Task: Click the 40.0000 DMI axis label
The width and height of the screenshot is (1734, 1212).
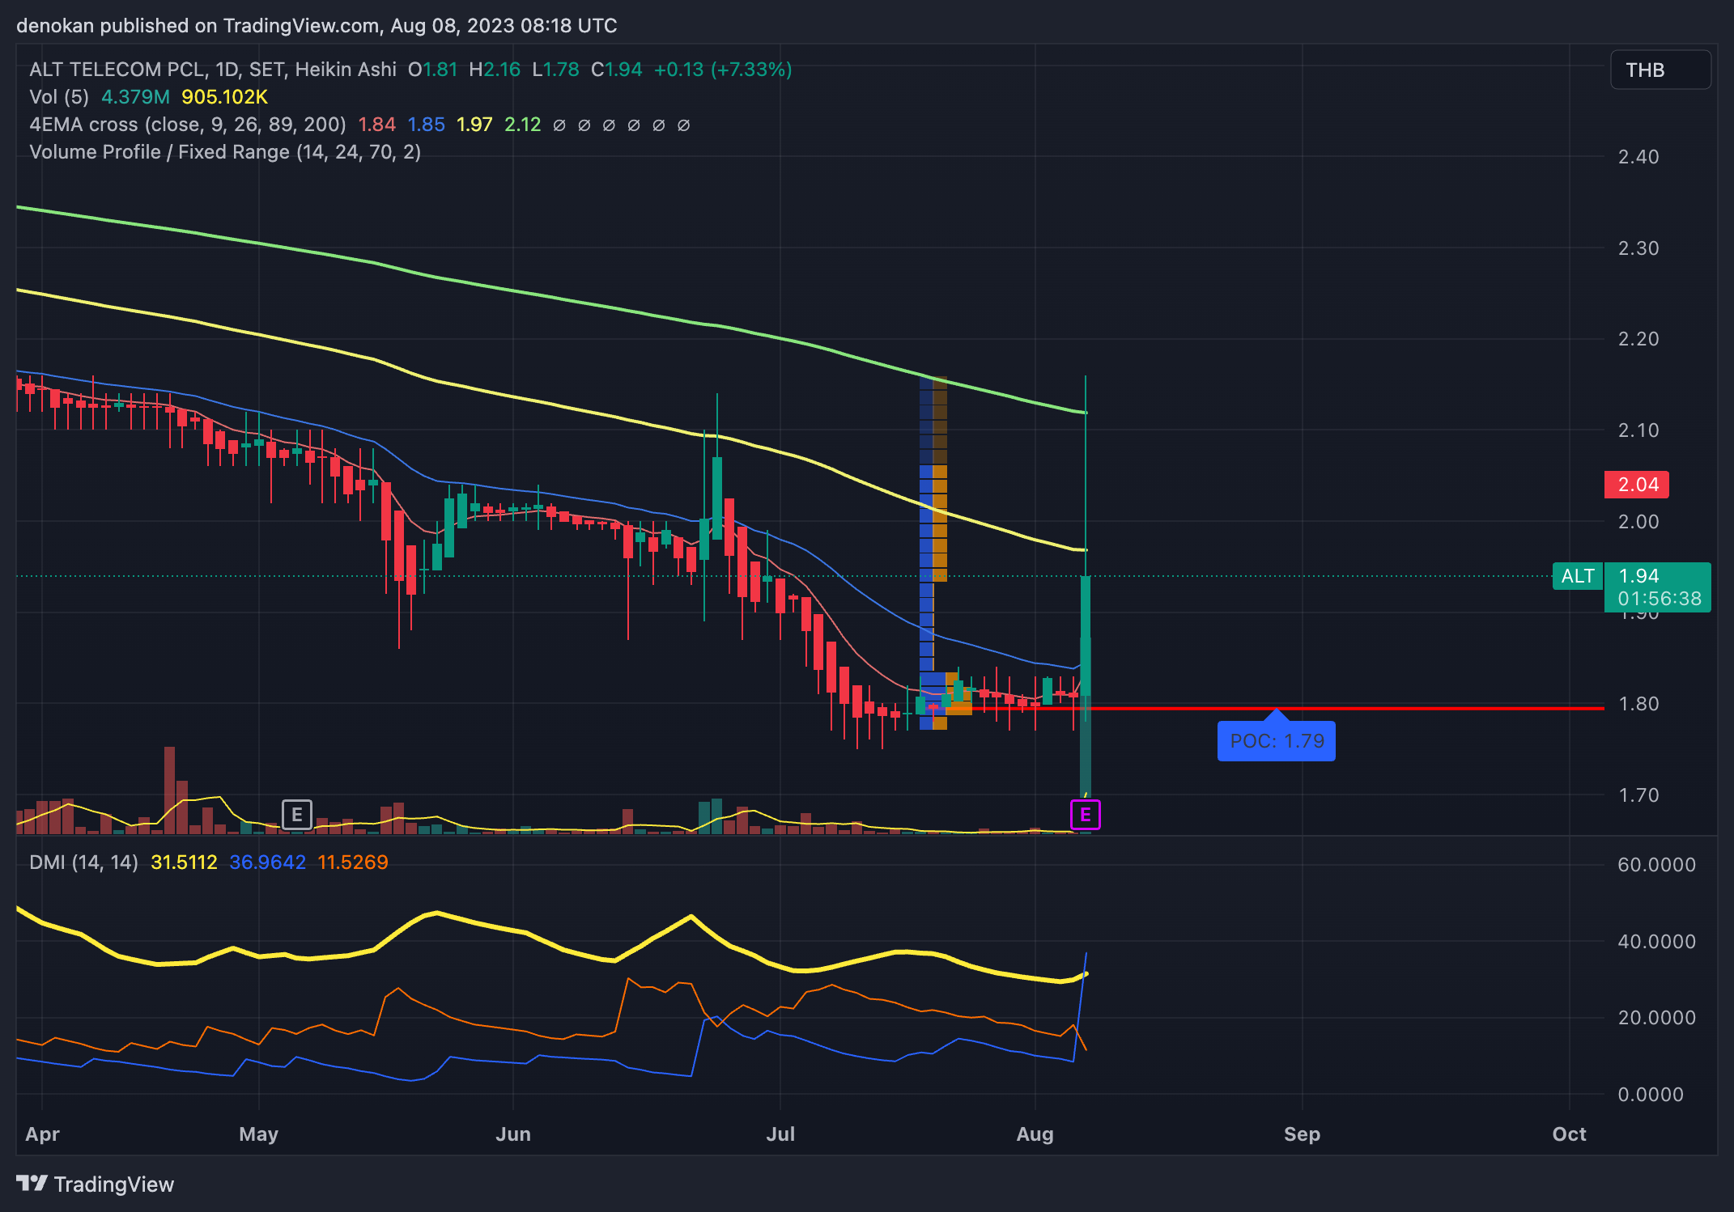Action: [x=1656, y=942]
